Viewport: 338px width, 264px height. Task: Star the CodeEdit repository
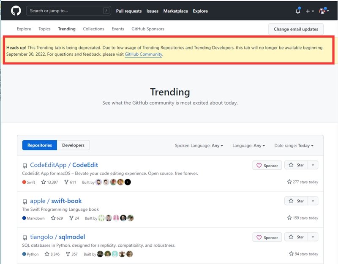point(296,165)
